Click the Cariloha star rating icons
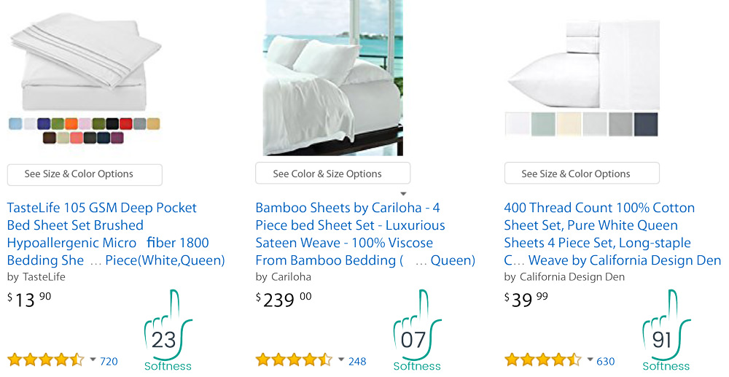 pos(295,360)
